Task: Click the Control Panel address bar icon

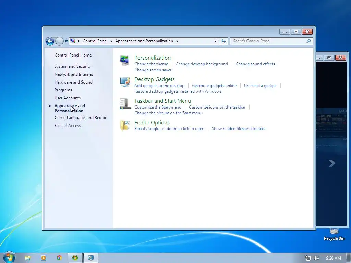Action: click(x=73, y=41)
